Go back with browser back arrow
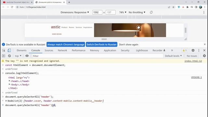208x117 pixels. pyautogui.click(x=4, y=7)
